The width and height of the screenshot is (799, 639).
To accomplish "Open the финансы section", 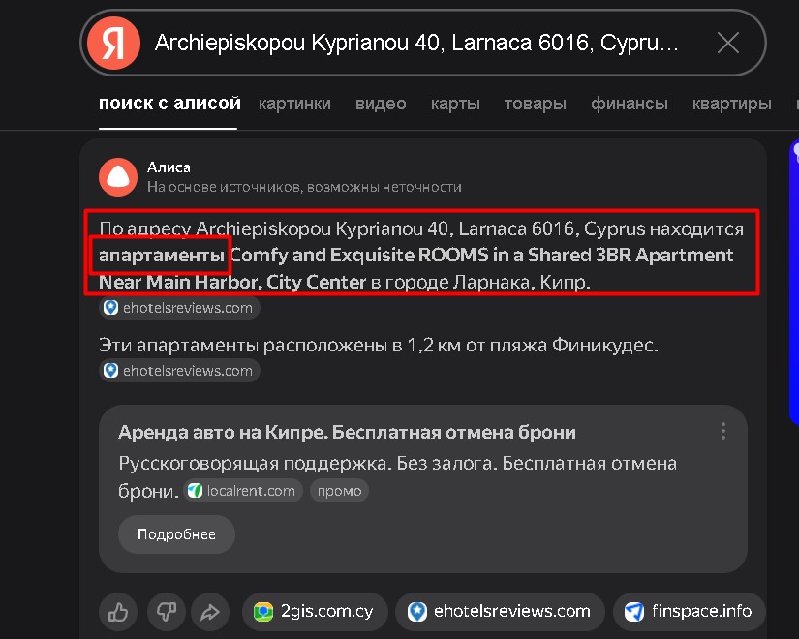I will tap(629, 103).
